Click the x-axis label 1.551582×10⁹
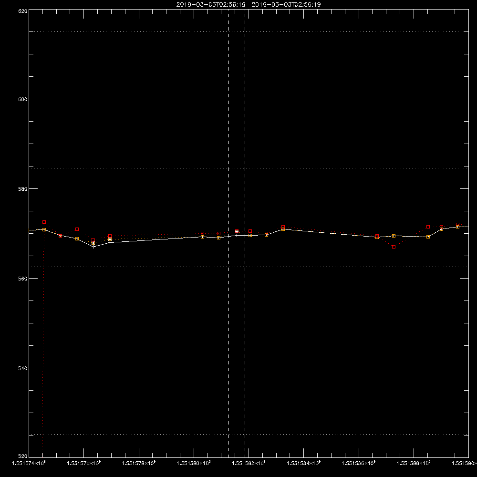Viewport: 477px width, 477px height. (x=249, y=463)
